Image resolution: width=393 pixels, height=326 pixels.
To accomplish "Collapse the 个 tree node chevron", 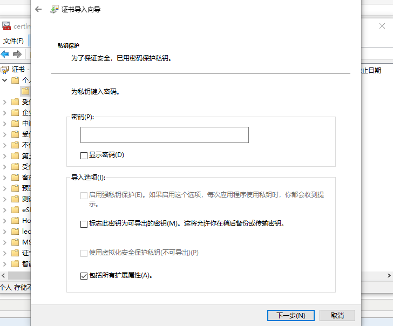I will 4,80.
